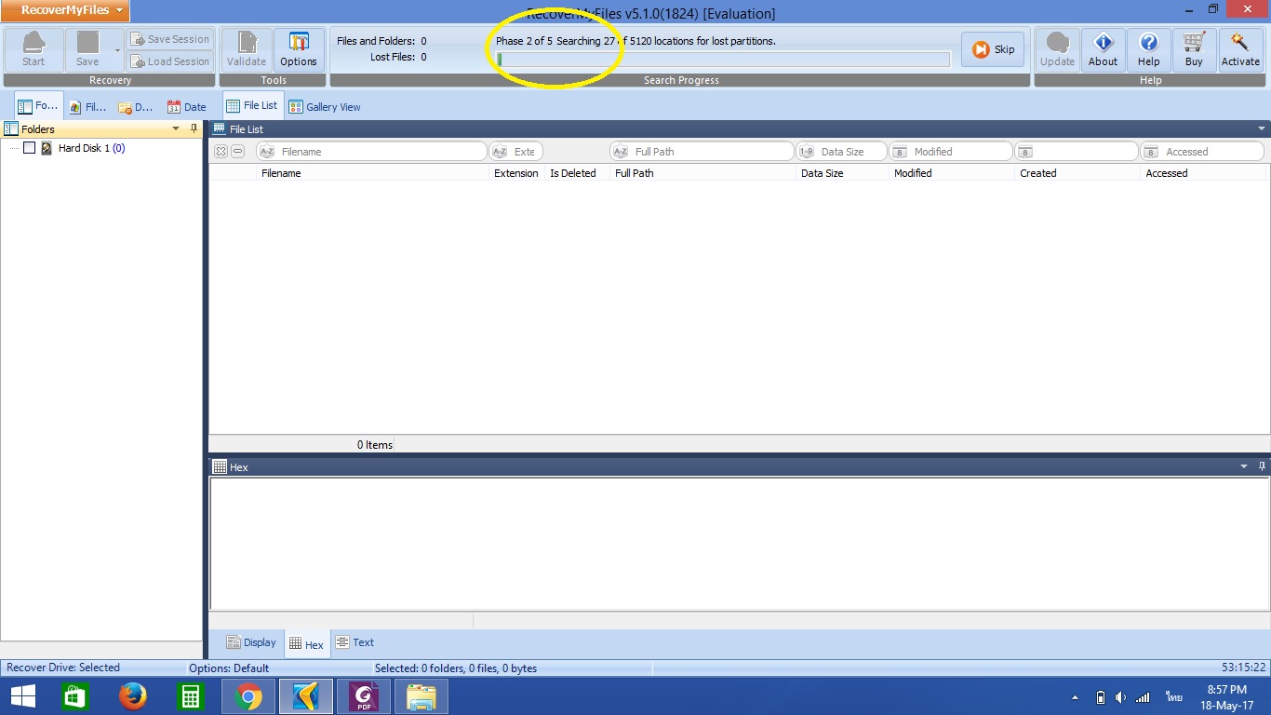
Task: Click the Full Path filter field
Action: pos(702,151)
